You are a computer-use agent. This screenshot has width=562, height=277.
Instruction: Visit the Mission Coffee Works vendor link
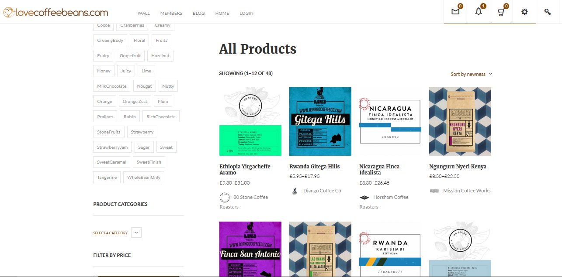tap(467, 191)
